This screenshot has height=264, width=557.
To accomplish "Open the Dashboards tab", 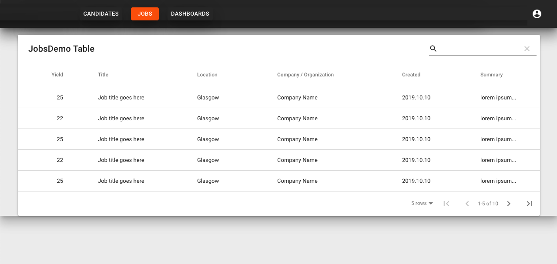I will click(190, 14).
